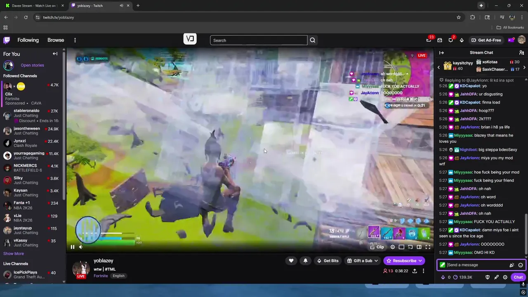Click Show More followed channels
Viewport: 528px width, 297px height.
tap(14, 254)
